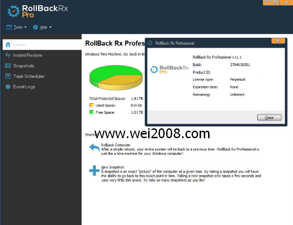Click the Instant Restore lightning icon
Viewport: 293px width, 225px height.
8,55
